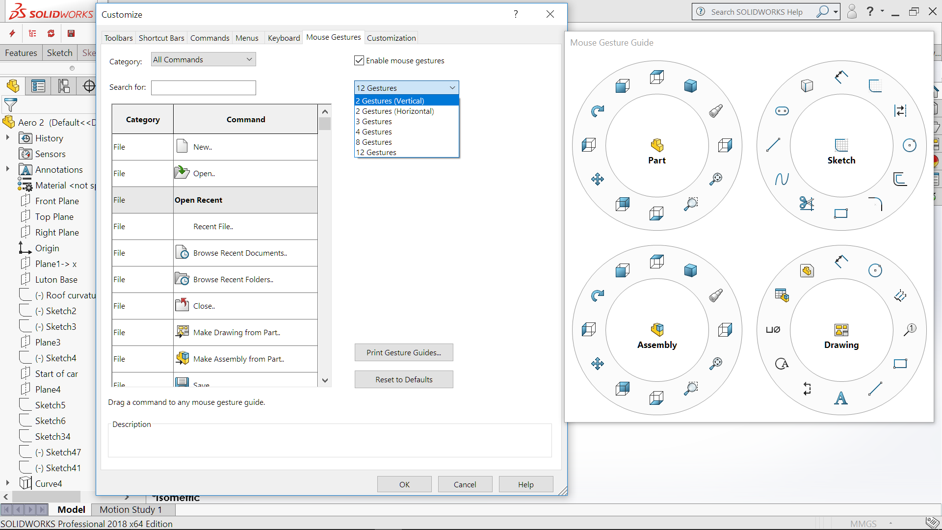Image resolution: width=942 pixels, height=530 pixels.
Task: Click zoom to fit icon in Assembly guide
Action: point(716,364)
